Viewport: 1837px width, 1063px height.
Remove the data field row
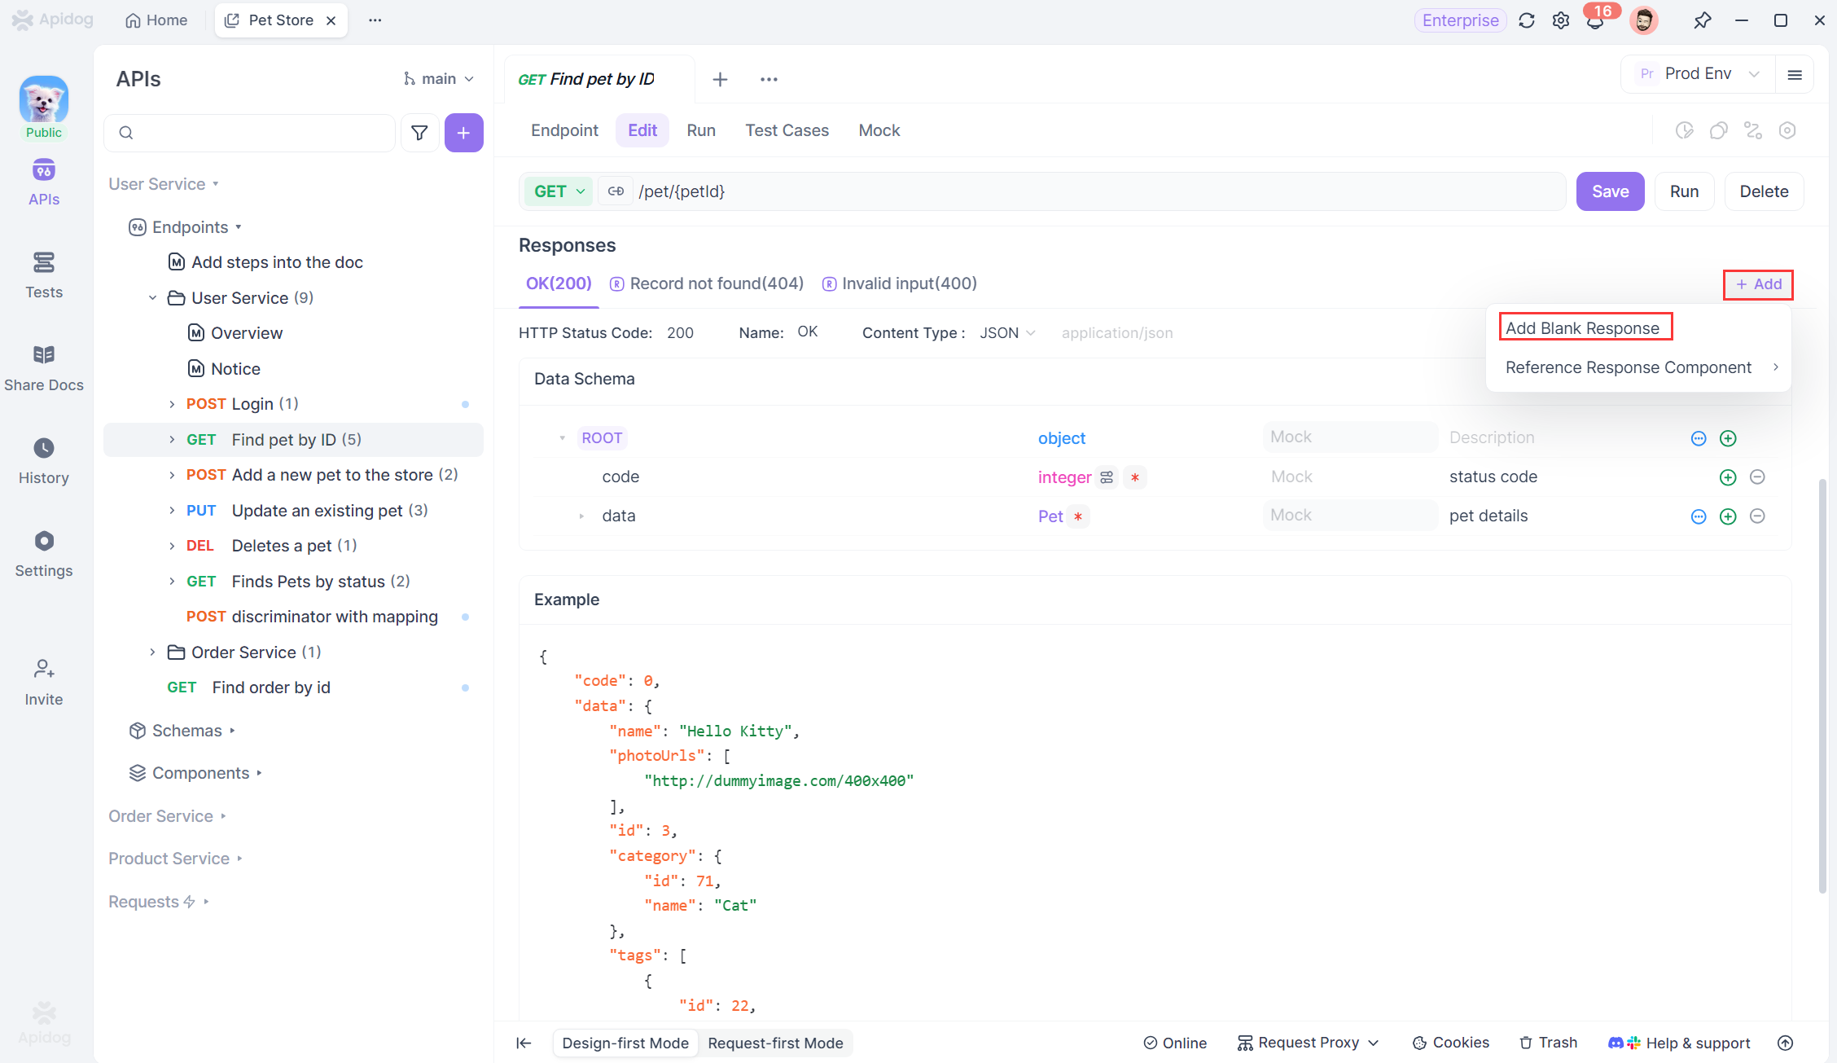[x=1757, y=516]
